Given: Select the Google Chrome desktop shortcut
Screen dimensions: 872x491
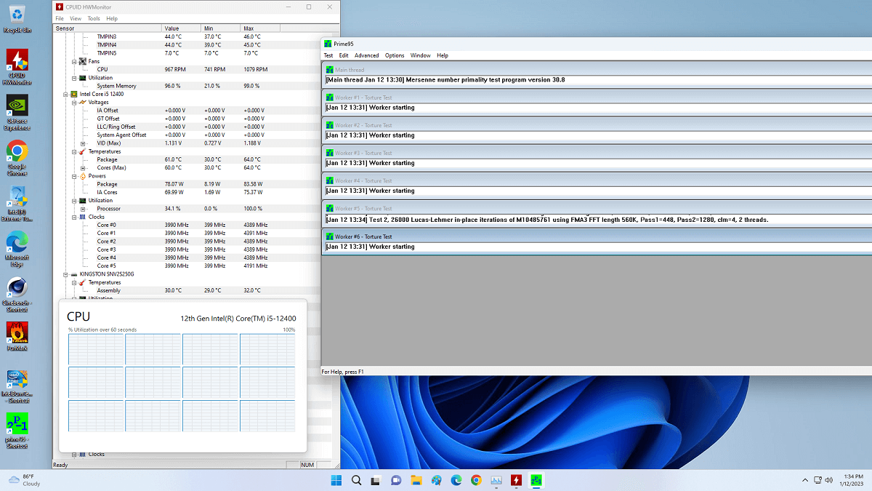Looking at the screenshot, I should tap(17, 158).
